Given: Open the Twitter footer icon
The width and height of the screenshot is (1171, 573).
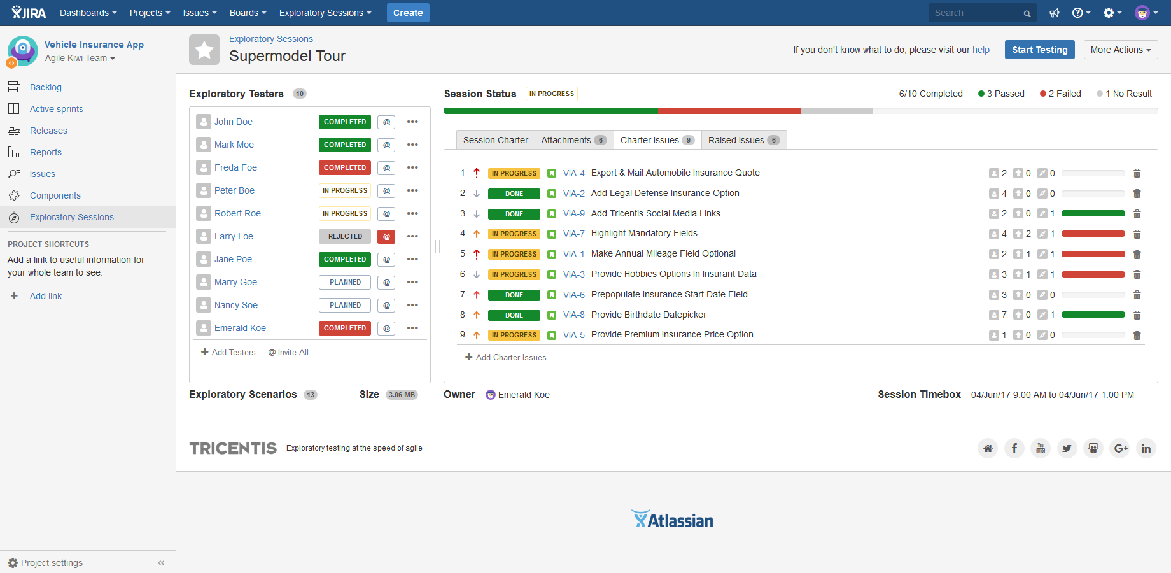Looking at the screenshot, I should [x=1067, y=448].
